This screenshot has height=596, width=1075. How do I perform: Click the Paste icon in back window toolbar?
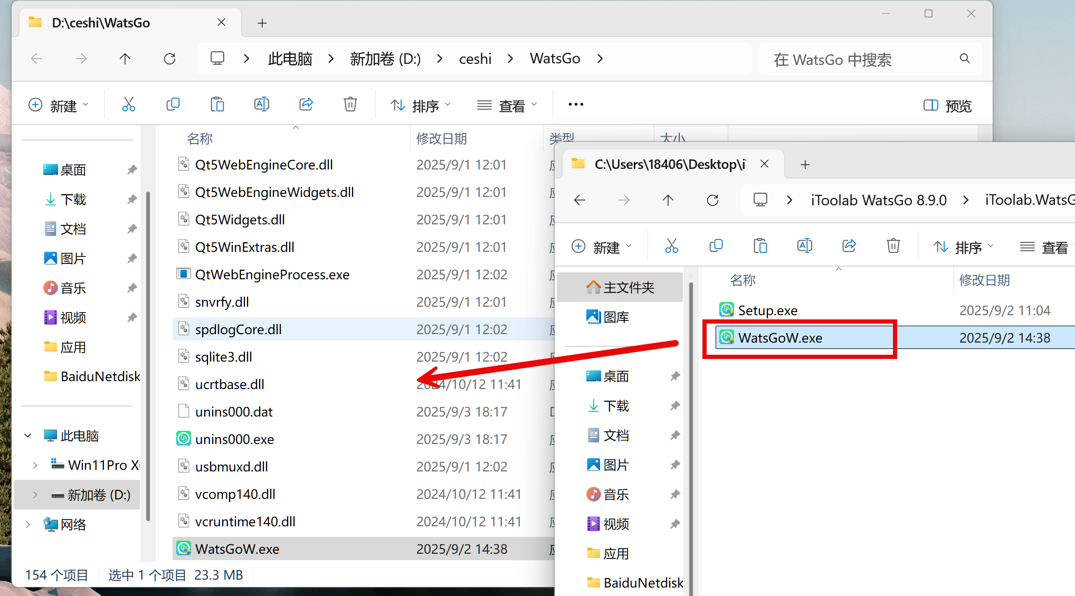point(217,105)
